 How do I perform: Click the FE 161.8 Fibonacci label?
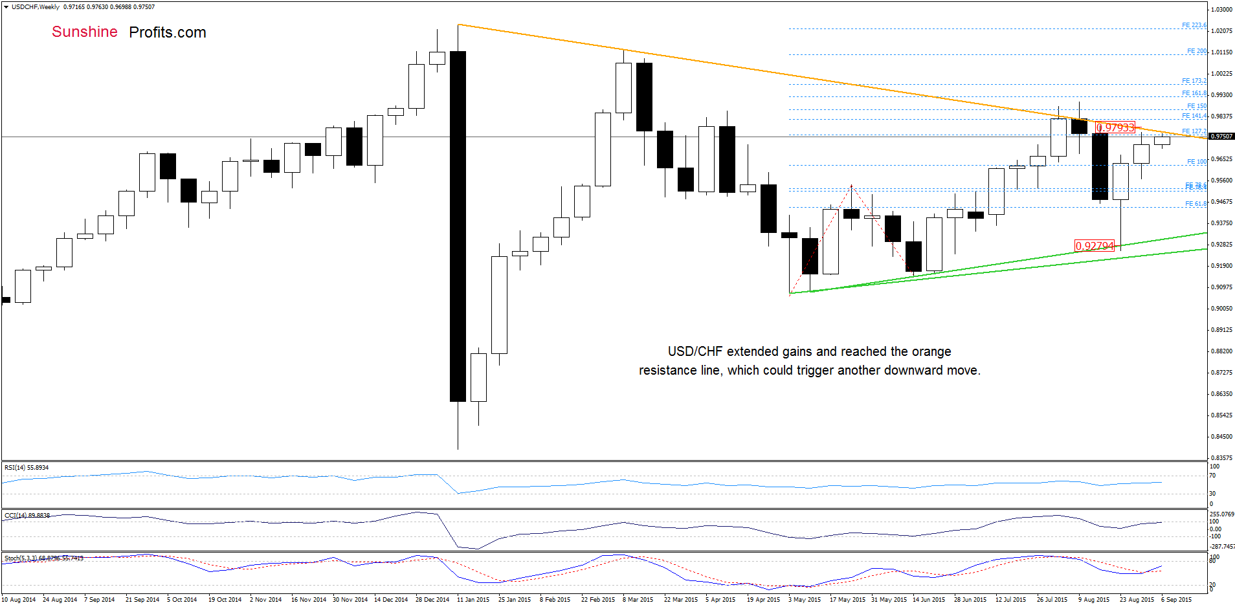[x=1194, y=93]
